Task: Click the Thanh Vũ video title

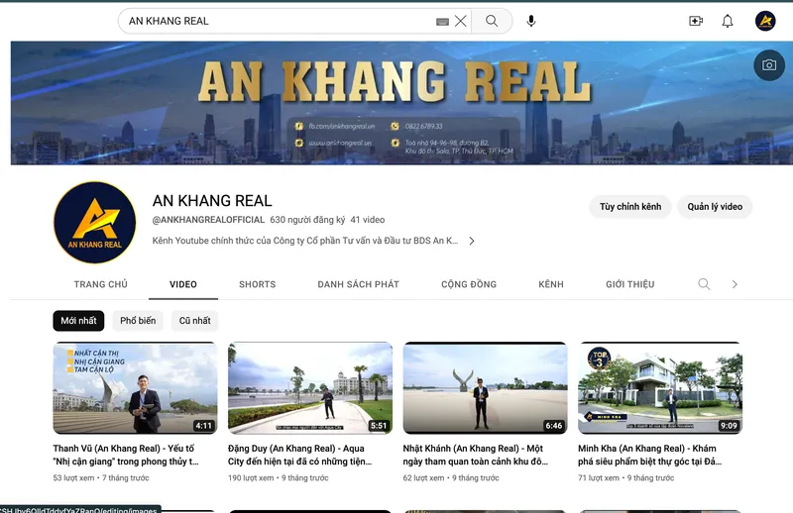Action: point(126,455)
